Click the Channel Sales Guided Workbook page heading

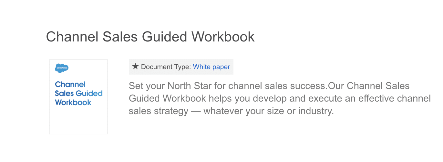(x=150, y=37)
